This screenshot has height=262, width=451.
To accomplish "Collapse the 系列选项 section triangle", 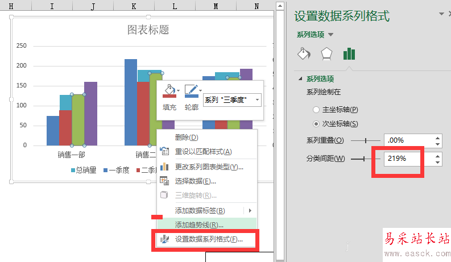I will (300, 78).
